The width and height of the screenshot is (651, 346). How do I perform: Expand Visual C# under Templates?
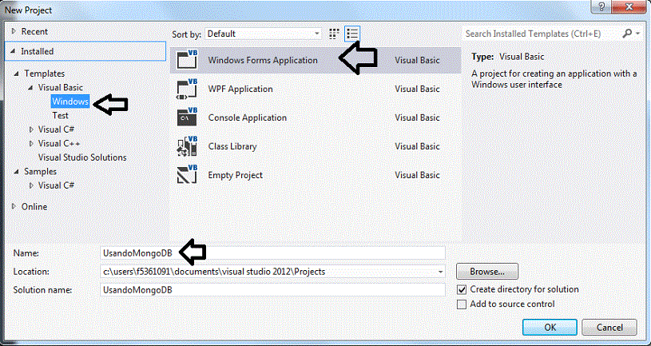pyautogui.click(x=31, y=129)
